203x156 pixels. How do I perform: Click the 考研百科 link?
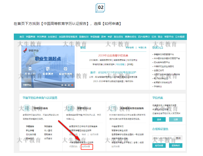tap(129, 81)
